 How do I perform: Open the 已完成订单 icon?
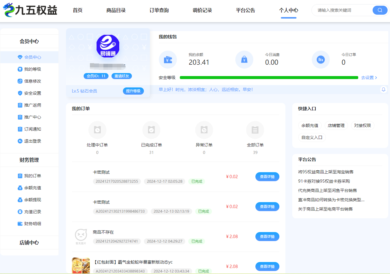pos(151,130)
